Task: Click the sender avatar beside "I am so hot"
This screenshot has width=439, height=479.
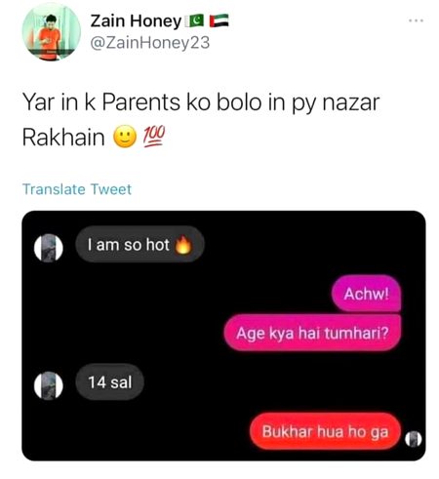Action: point(49,248)
